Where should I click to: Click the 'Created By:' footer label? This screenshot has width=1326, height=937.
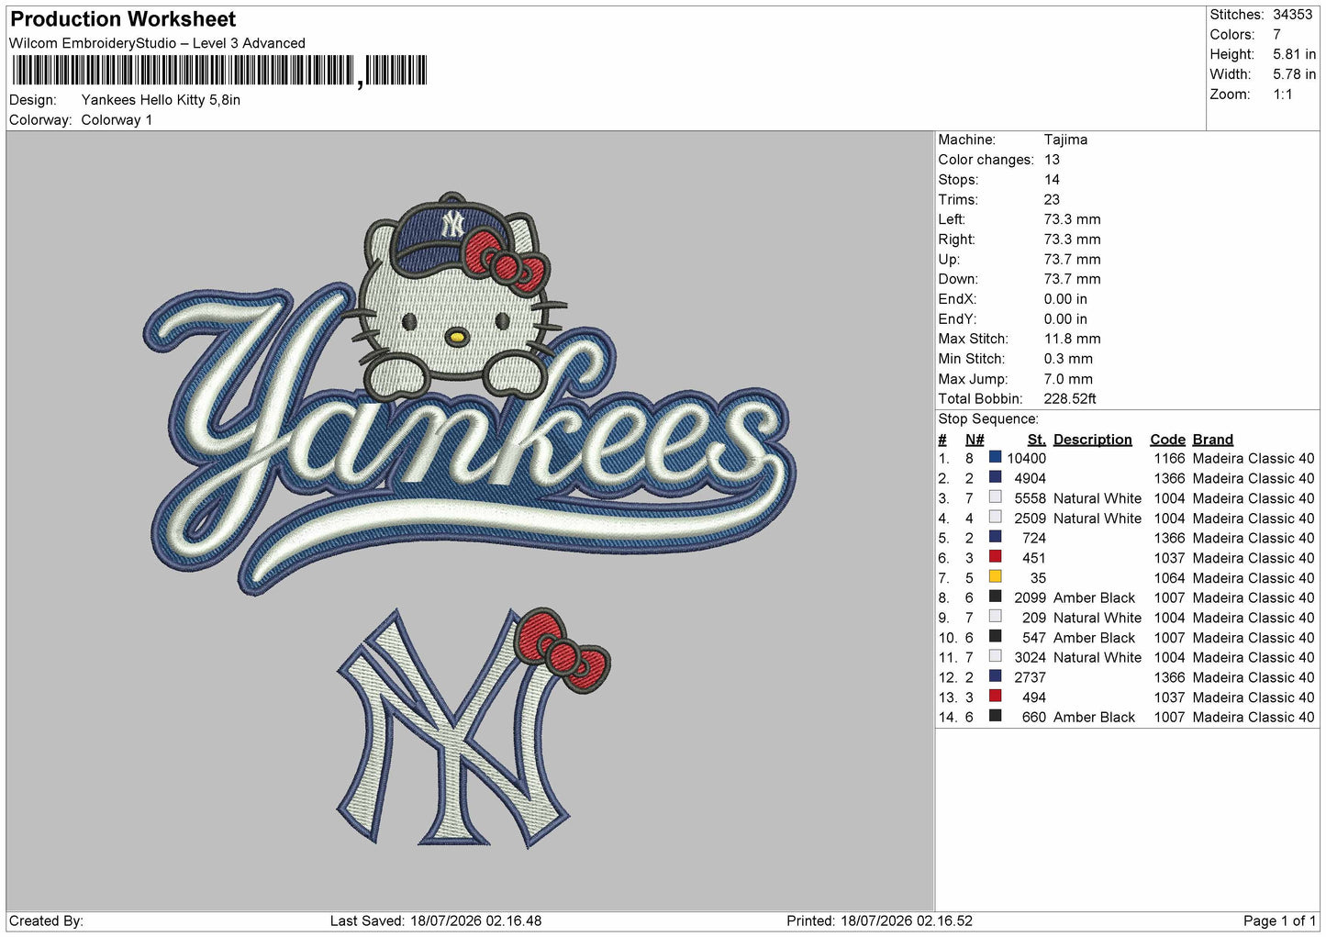click(x=46, y=921)
